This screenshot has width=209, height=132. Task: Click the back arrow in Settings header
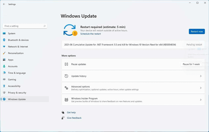click(x=4, y=4)
